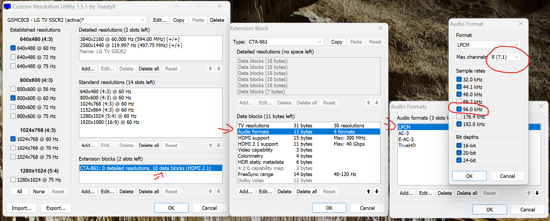Click Custom Resolution Utility title bar monitor icon
Screen dimensions: 550x221
point(7,7)
